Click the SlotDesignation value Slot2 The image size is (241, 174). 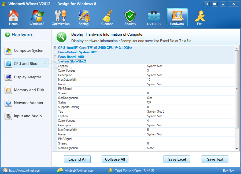point(150,148)
